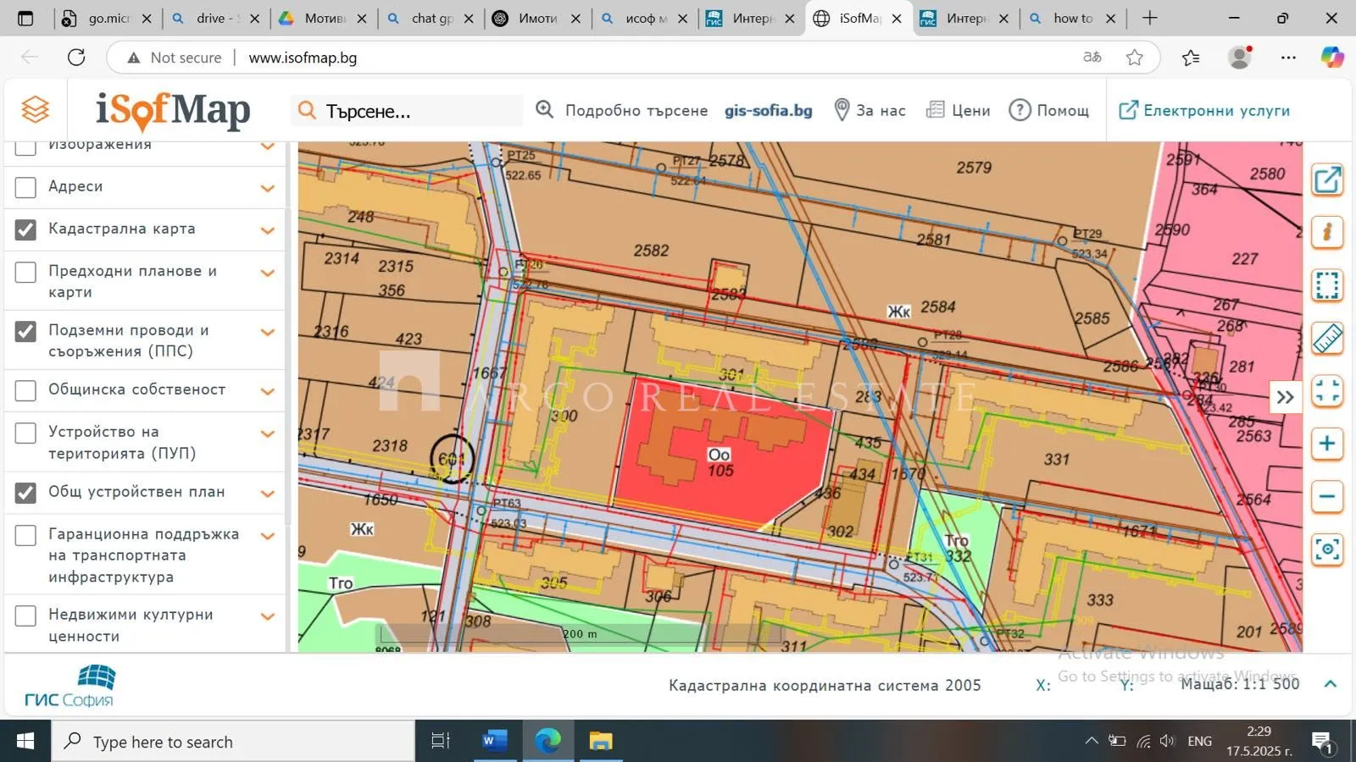The height and width of the screenshot is (762, 1356).
Task: Open map in external window icon
Action: pyautogui.click(x=1327, y=179)
